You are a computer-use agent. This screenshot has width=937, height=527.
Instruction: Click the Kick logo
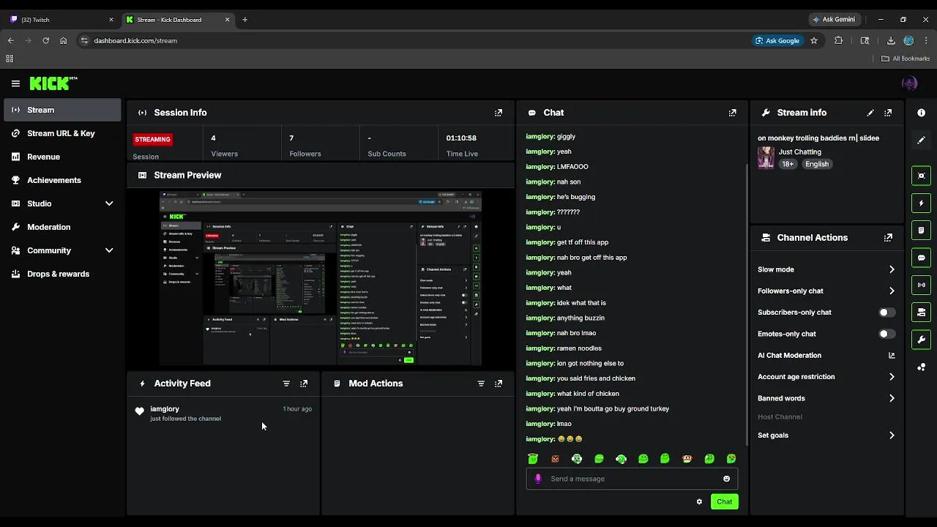click(53, 83)
